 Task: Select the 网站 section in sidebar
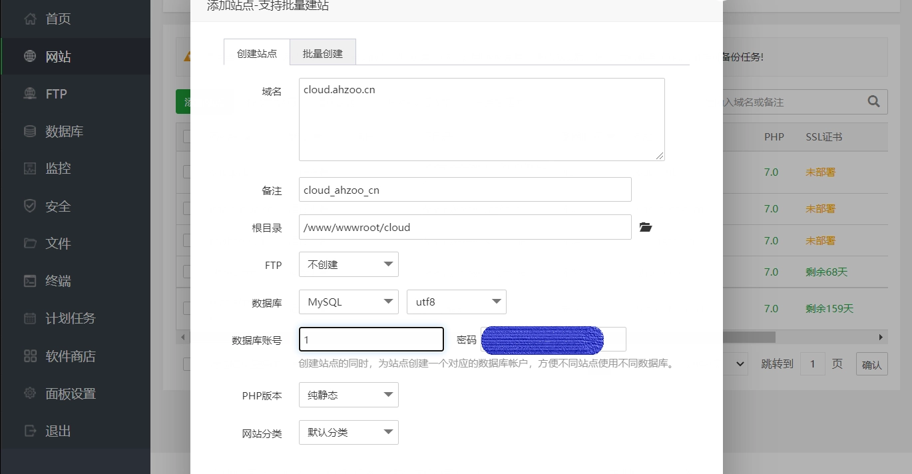(58, 56)
